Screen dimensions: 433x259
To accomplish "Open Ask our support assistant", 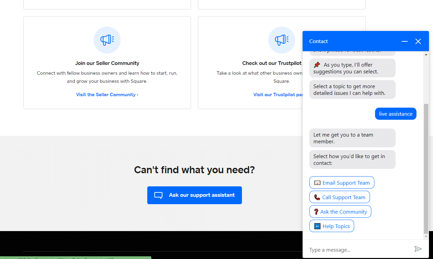I will [194, 195].
